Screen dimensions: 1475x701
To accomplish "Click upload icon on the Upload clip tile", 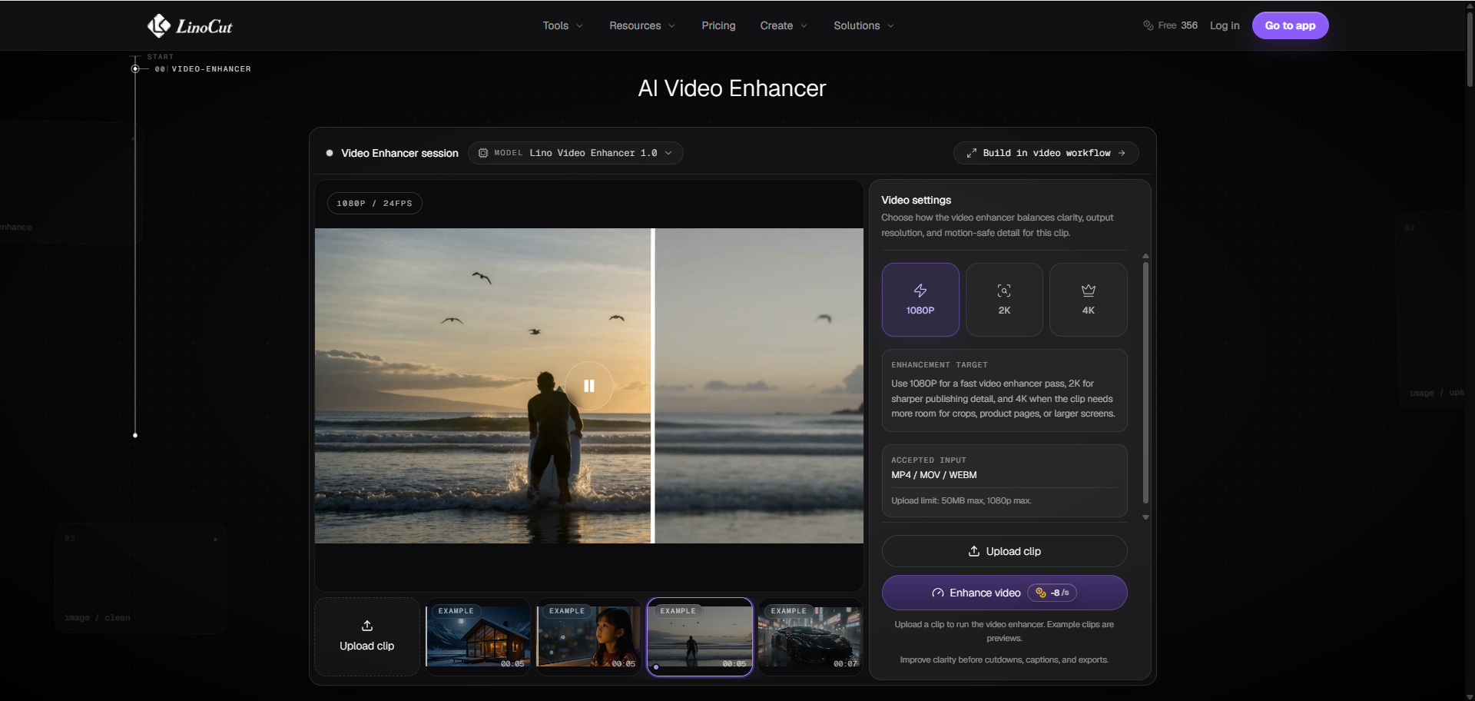I will pos(367,626).
